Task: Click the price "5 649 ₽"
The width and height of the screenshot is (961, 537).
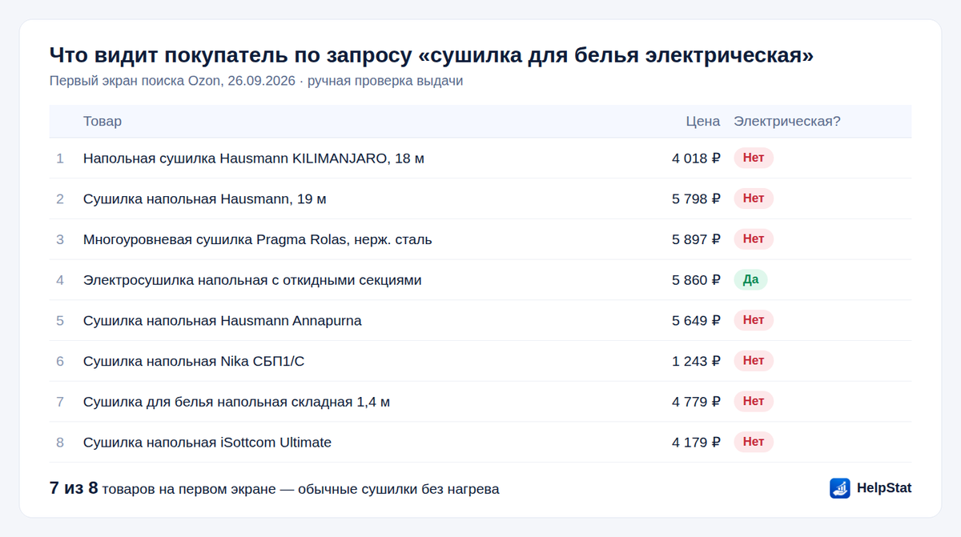Action: [697, 321]
